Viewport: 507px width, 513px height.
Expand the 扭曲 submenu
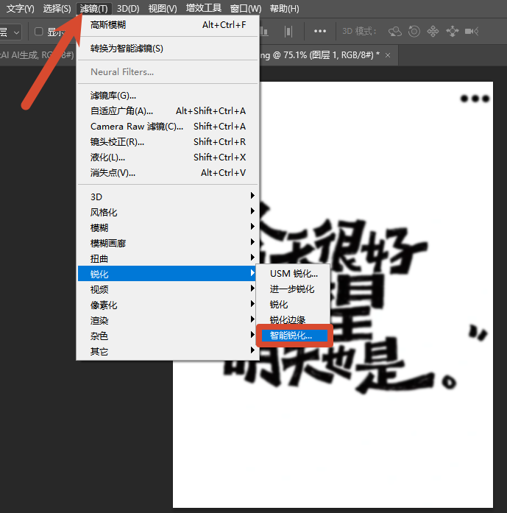[168, 258]
